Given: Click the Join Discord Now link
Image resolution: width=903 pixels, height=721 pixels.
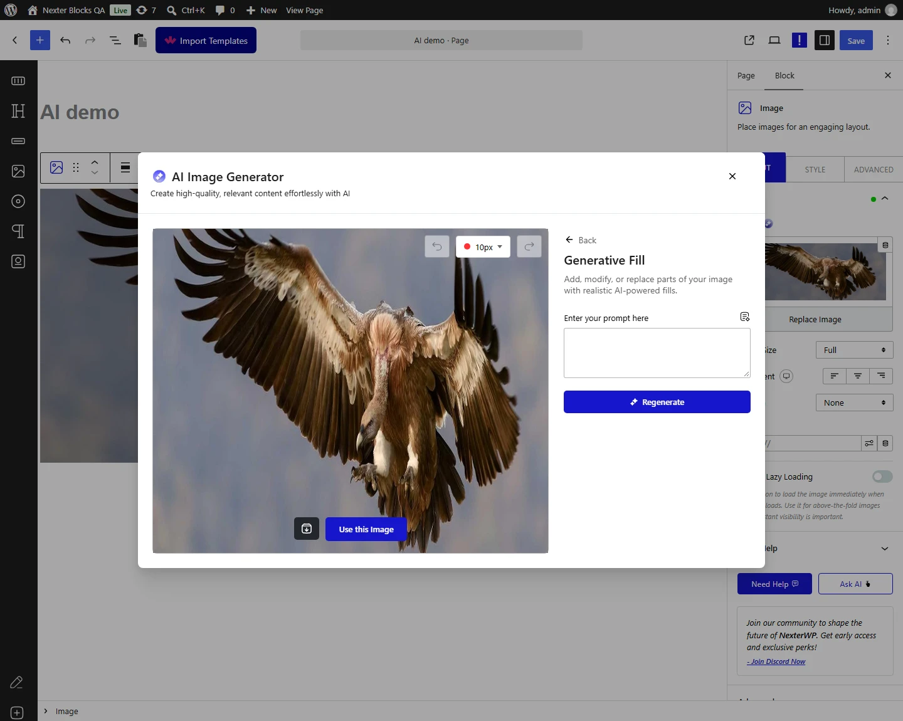Looking at the screenshot, I should point(776,661).
